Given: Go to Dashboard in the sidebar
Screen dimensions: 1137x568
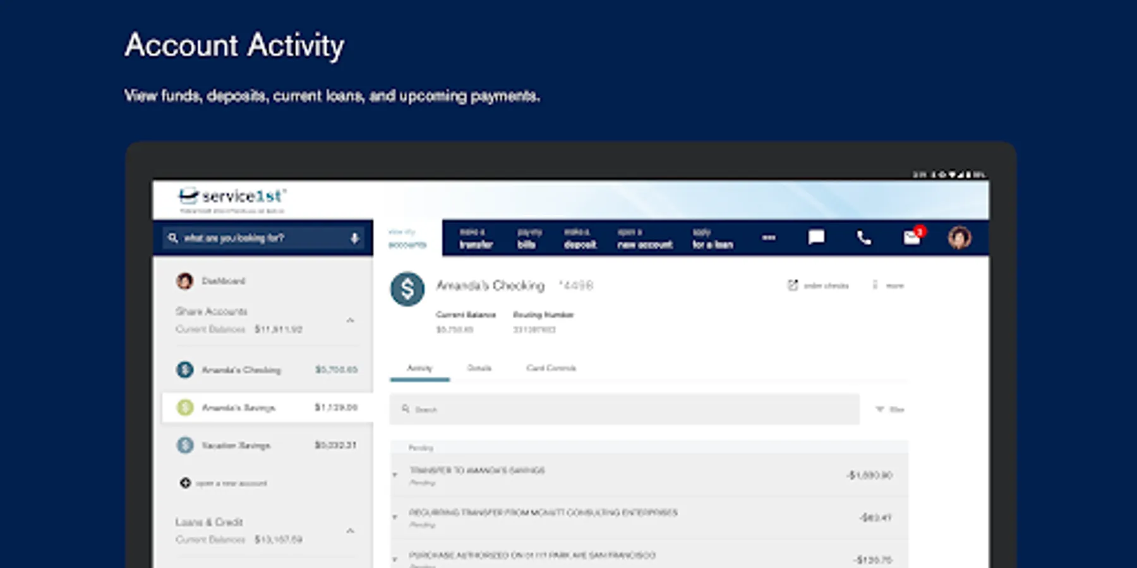Looking at the screenshot, I should coord(224,281).
